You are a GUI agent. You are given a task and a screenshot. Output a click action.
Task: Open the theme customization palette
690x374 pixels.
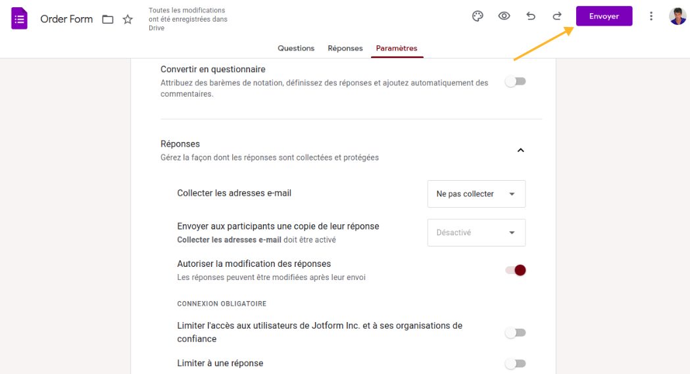(x=478, y=16)
